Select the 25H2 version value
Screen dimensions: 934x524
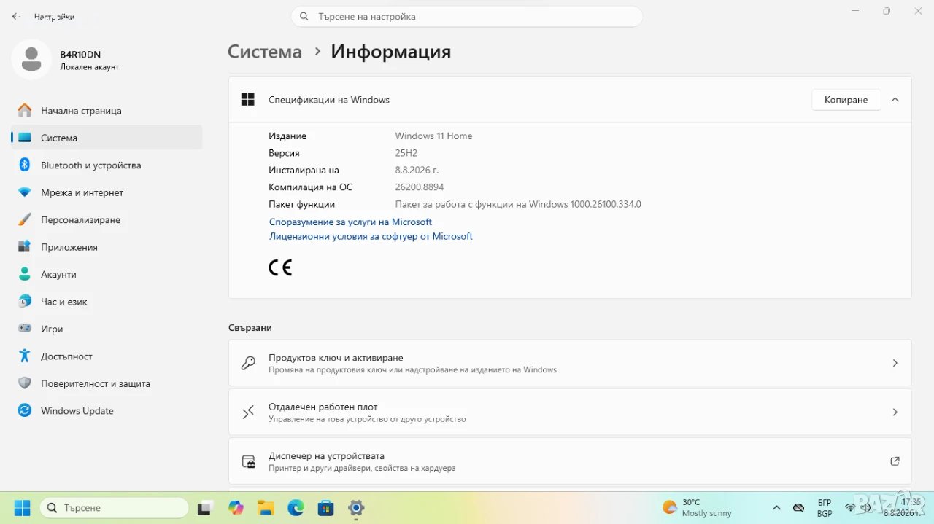(x=406, y=153)
